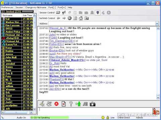Open the favorites folder icon in hotWeb Control
The image size is (161, 120).
(x=87, y=18)
